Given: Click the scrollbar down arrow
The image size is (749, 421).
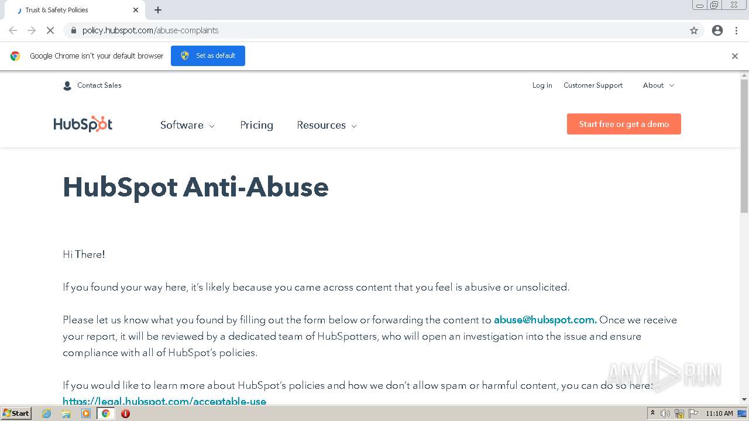Looking at the screenshot, I should pos(744,399).
